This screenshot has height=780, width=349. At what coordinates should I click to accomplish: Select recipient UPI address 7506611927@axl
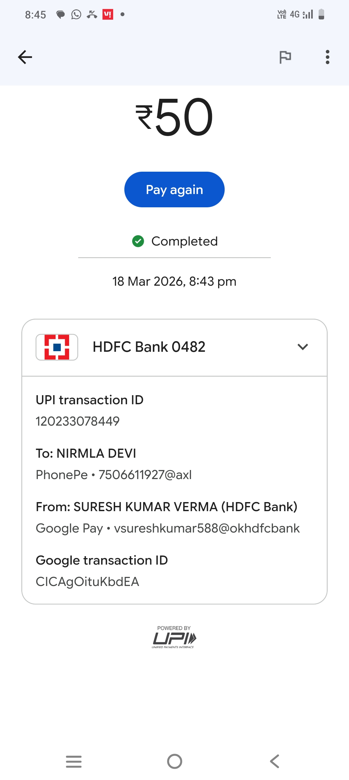145,475
